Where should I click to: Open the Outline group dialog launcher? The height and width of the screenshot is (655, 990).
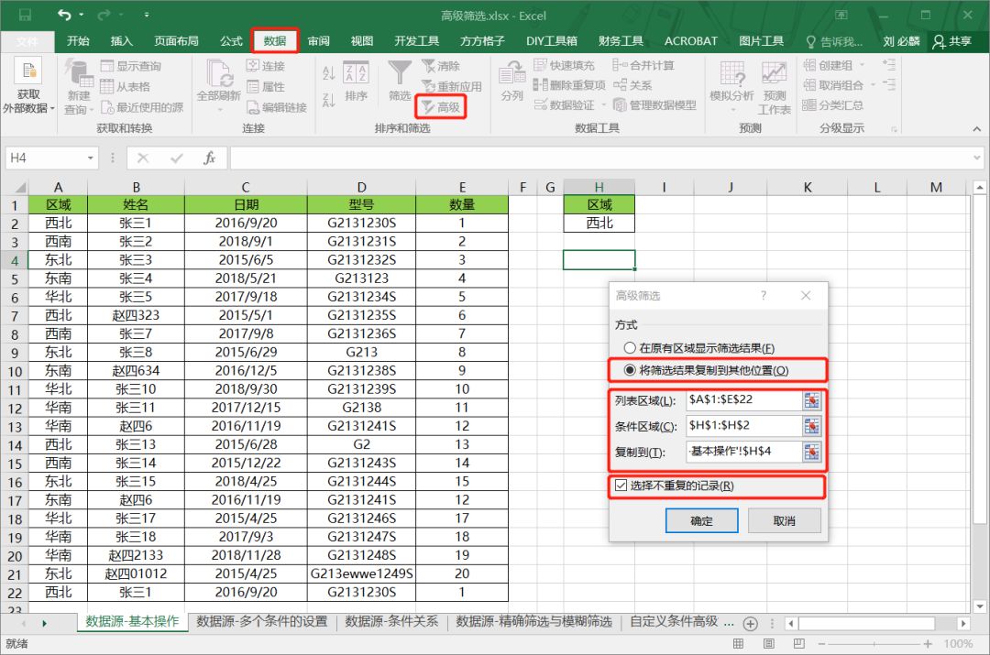click(894, 129)
